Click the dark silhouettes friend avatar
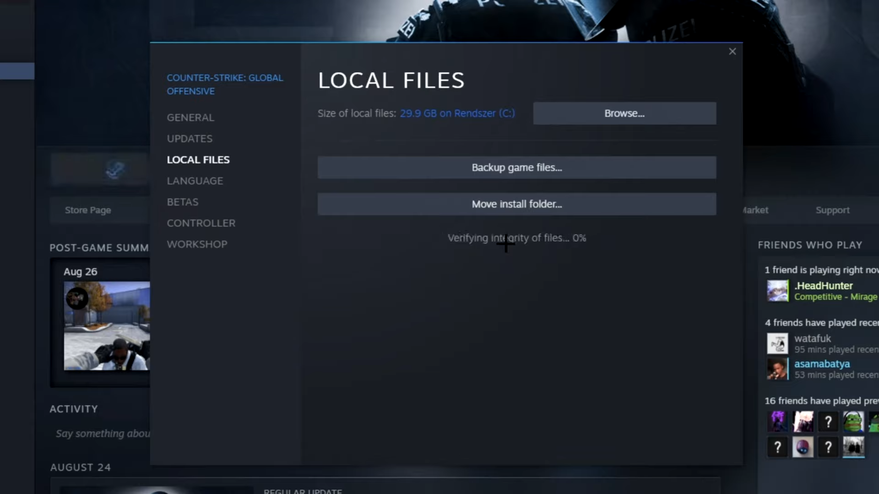The height and width of the screenshot is (494, 879). click(x=853, y=447)
